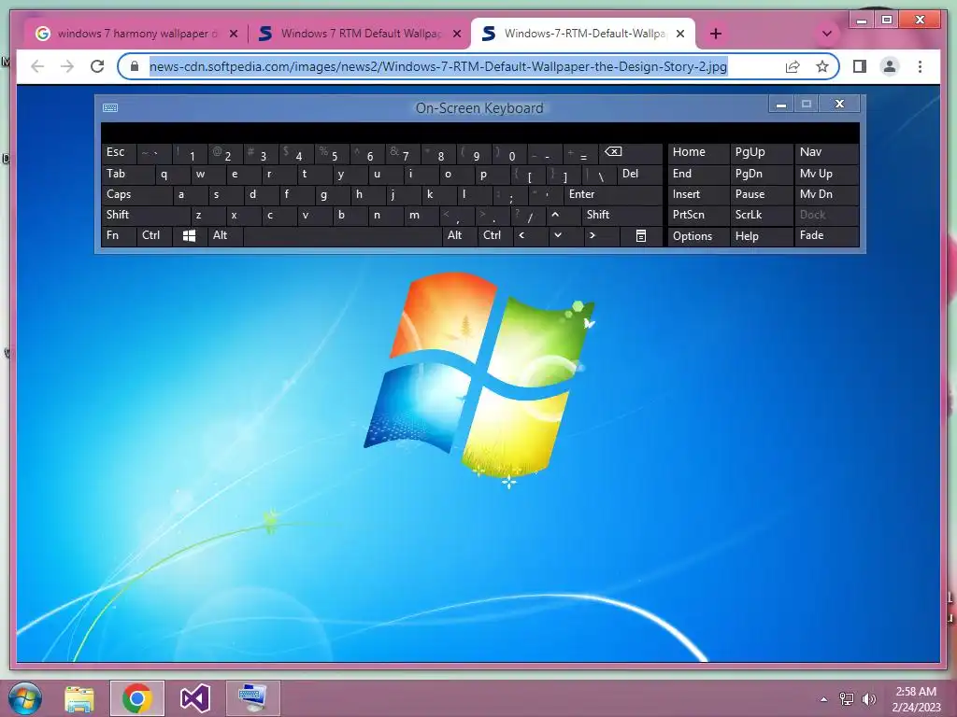Click the End key
The width and height of the screenshot is (957, 717).
(699, 175)
